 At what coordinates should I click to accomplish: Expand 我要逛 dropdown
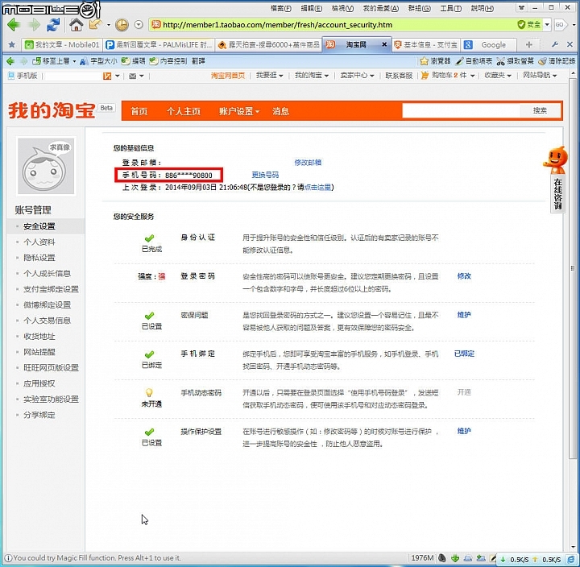pos(269,76)
